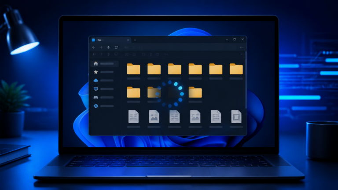338x190 pixels.
Task: Select the second folder in the top row
Action: 154,69
